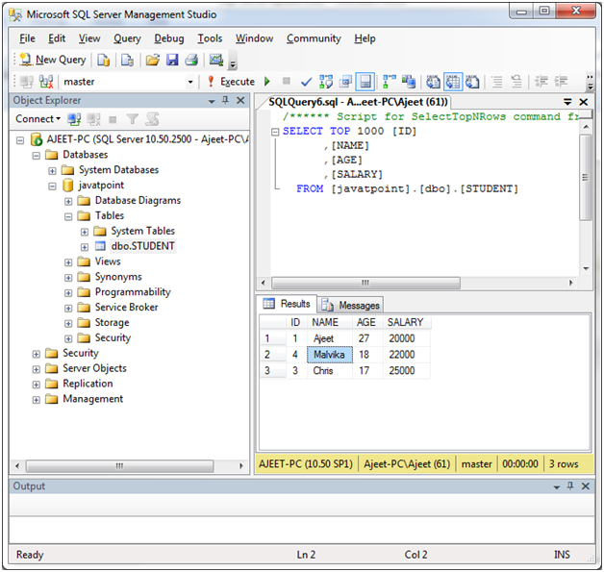Pin the Object Explorer panel with auto-hide icon
Viewport: 604px width, 572px height.
(x=226, y=101)
